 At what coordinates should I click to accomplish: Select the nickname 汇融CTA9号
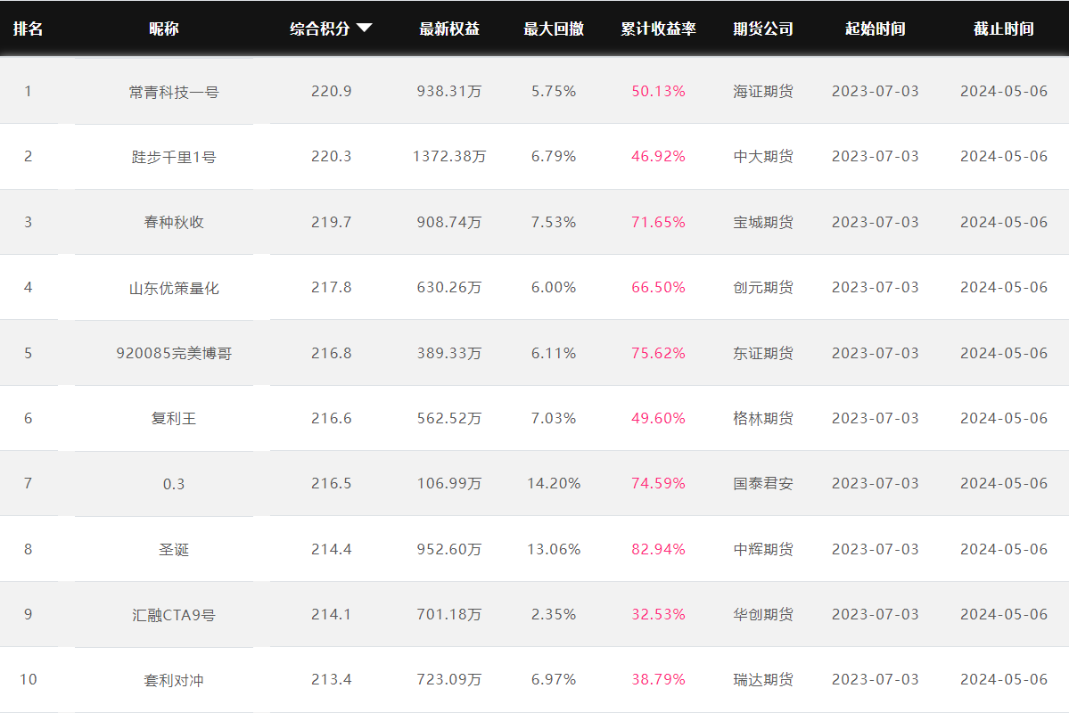click(174, 615)
